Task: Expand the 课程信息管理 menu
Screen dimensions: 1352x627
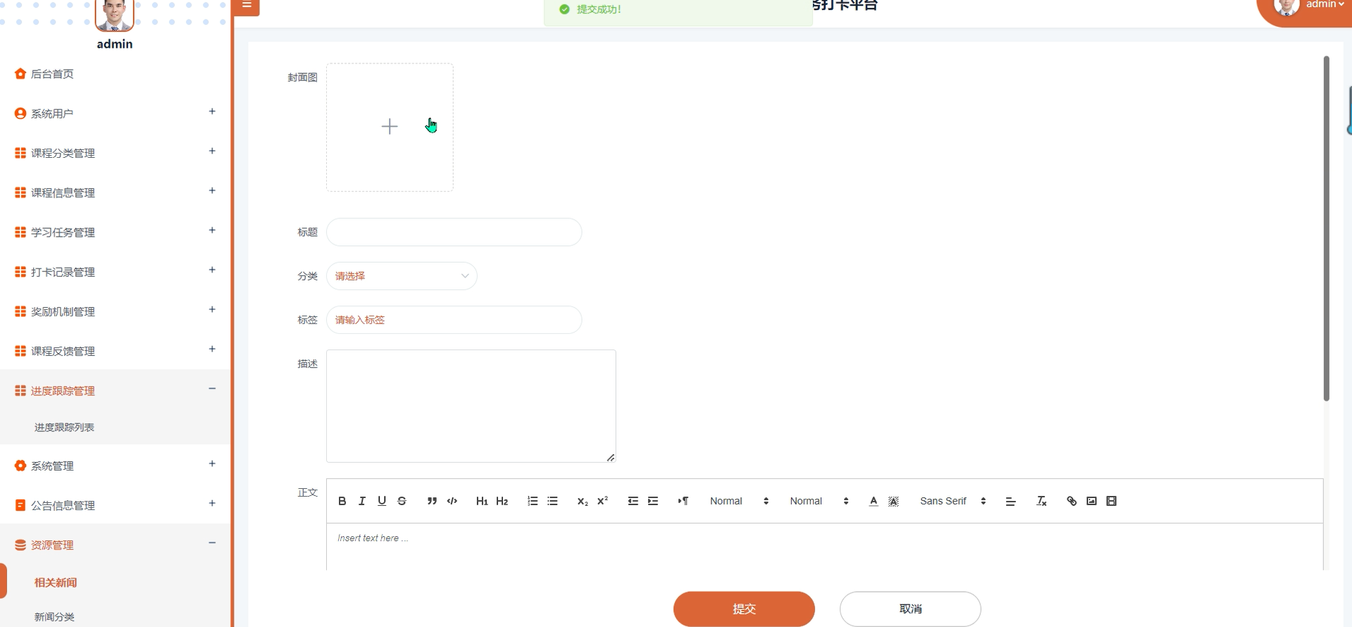Action: (x=115, y=192)
